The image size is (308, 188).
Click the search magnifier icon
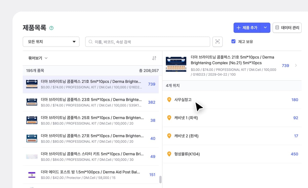[x=90, y=42]
